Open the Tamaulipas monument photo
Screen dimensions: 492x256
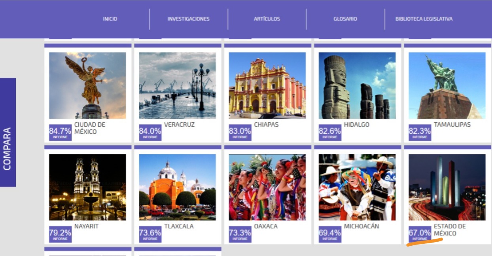coord(447,85)
